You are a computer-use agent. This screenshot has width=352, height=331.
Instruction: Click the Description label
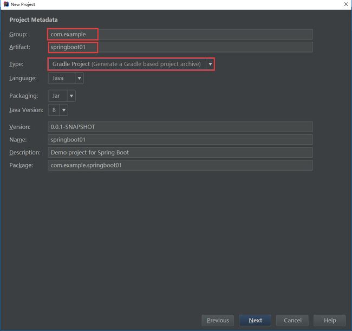click(x=25, y=152)
